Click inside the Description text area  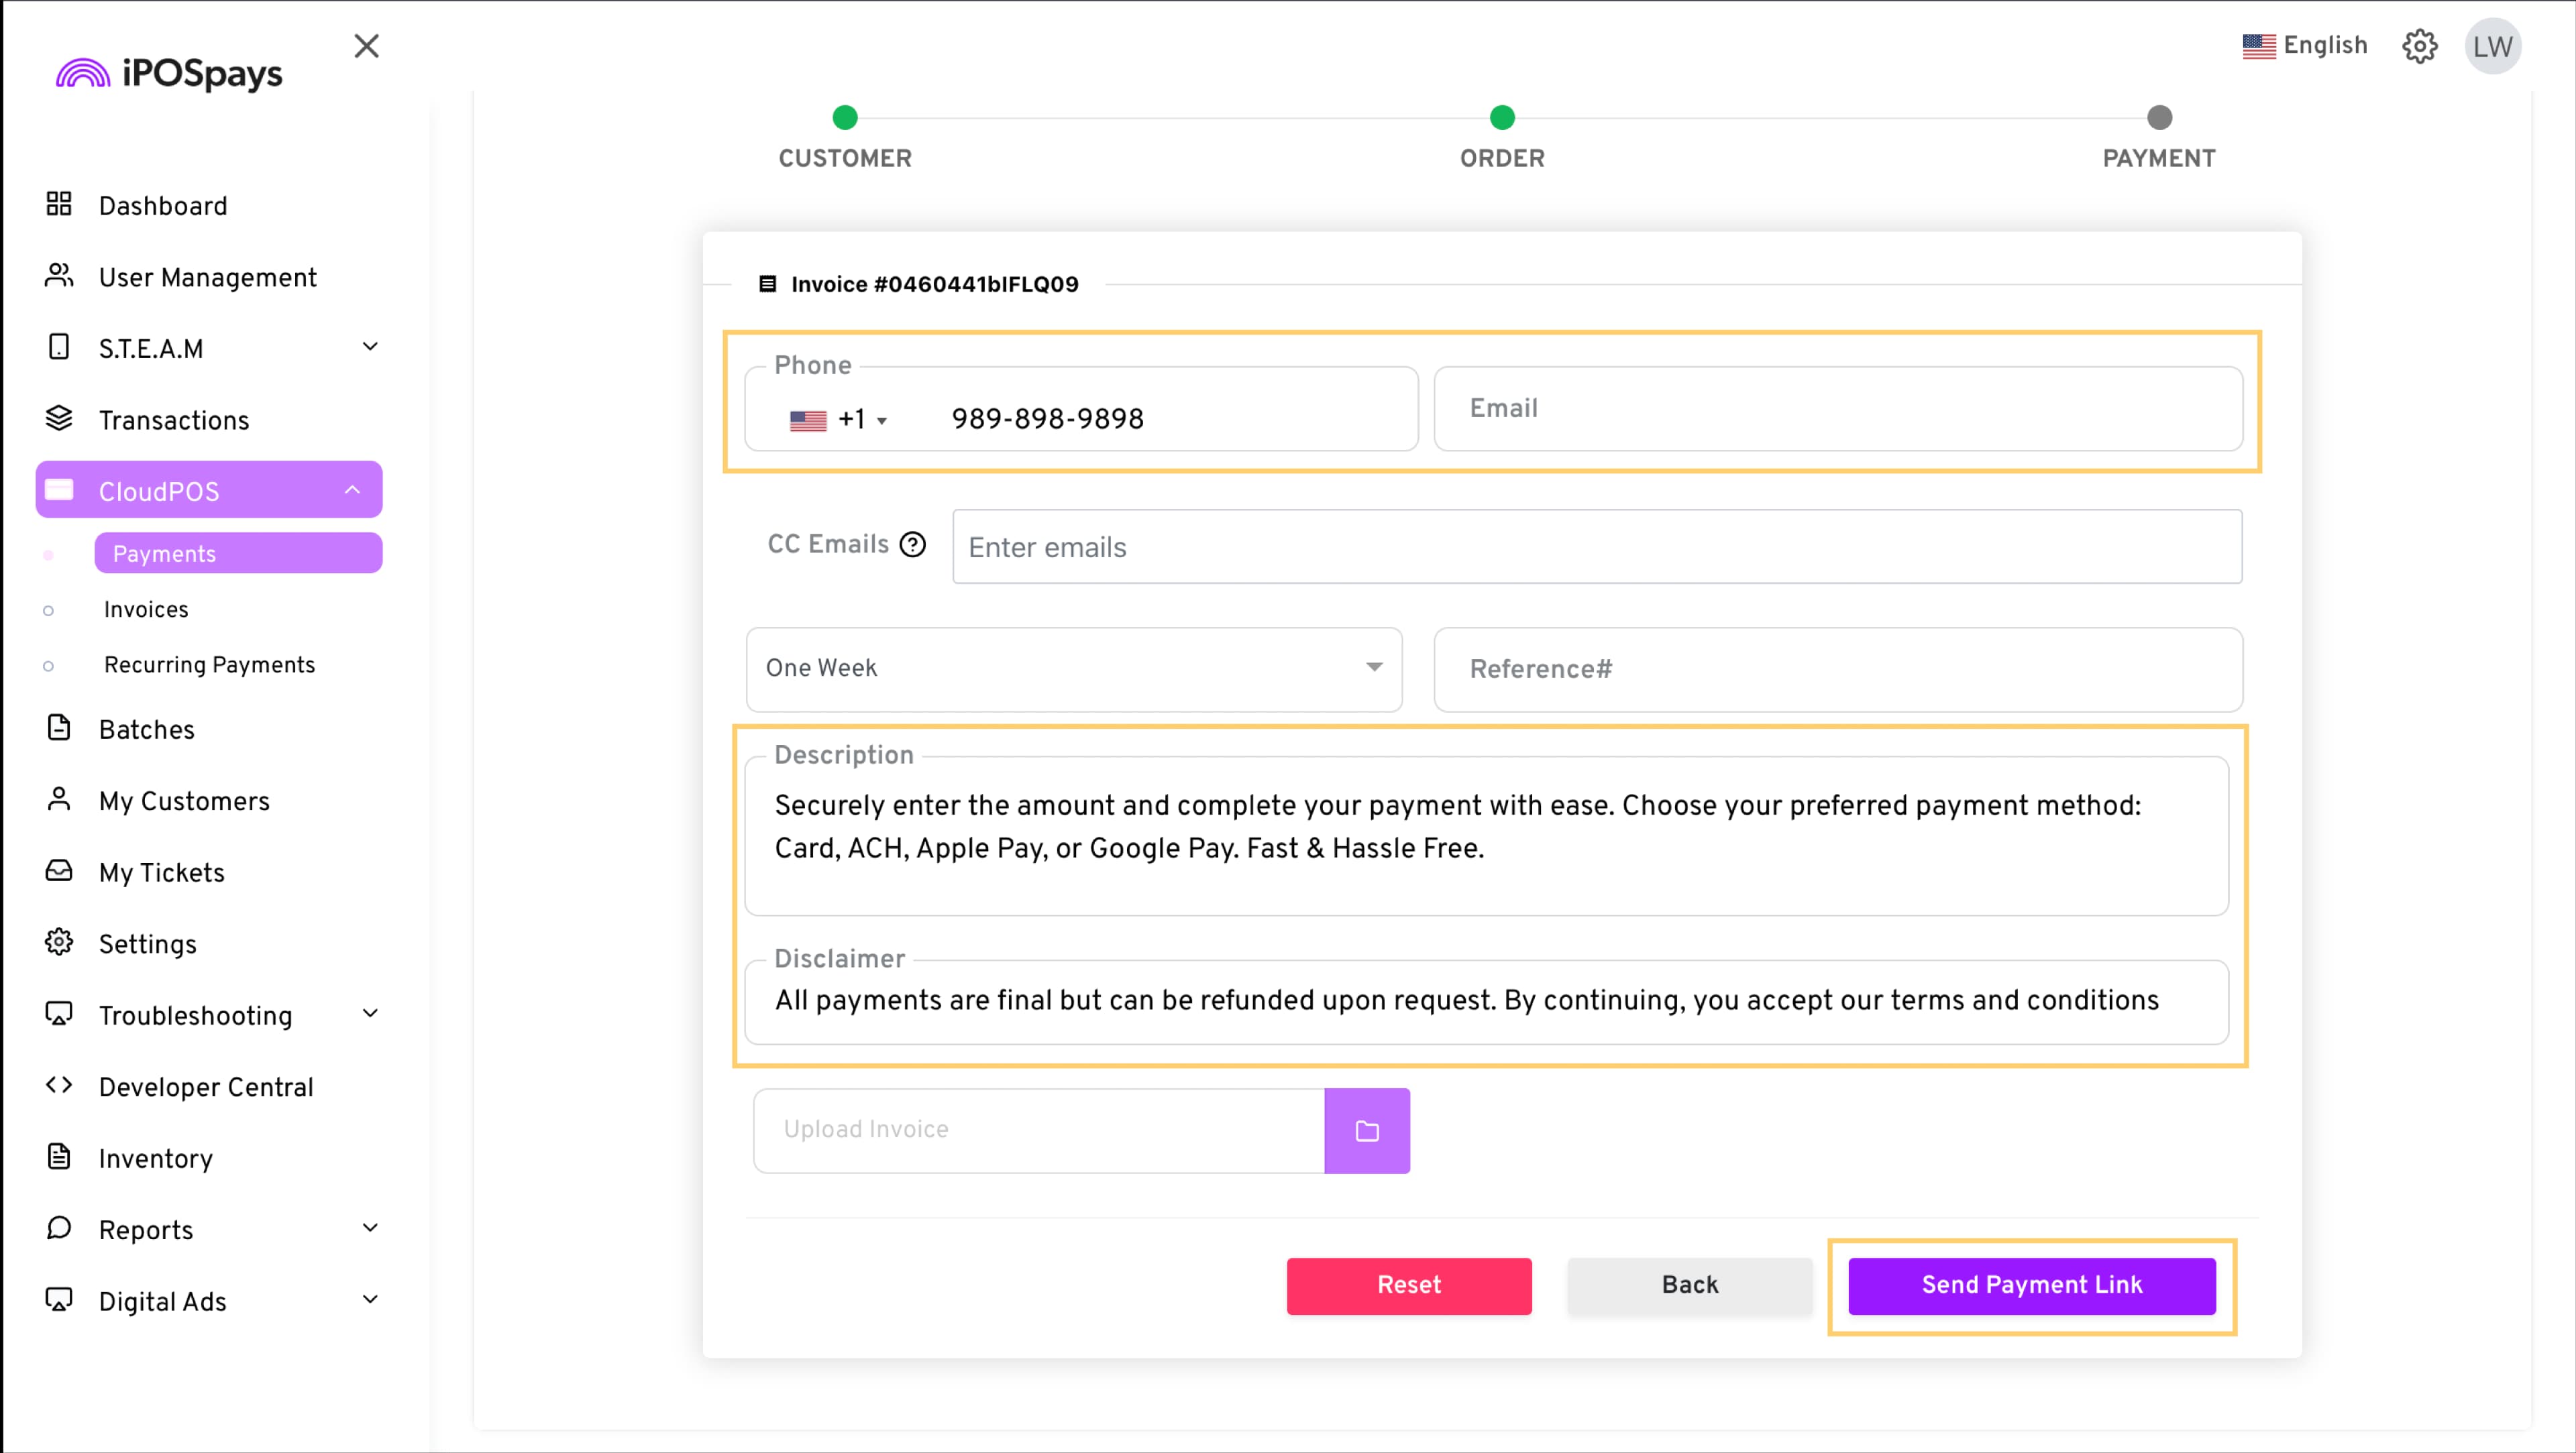(x=1486, y=835)
